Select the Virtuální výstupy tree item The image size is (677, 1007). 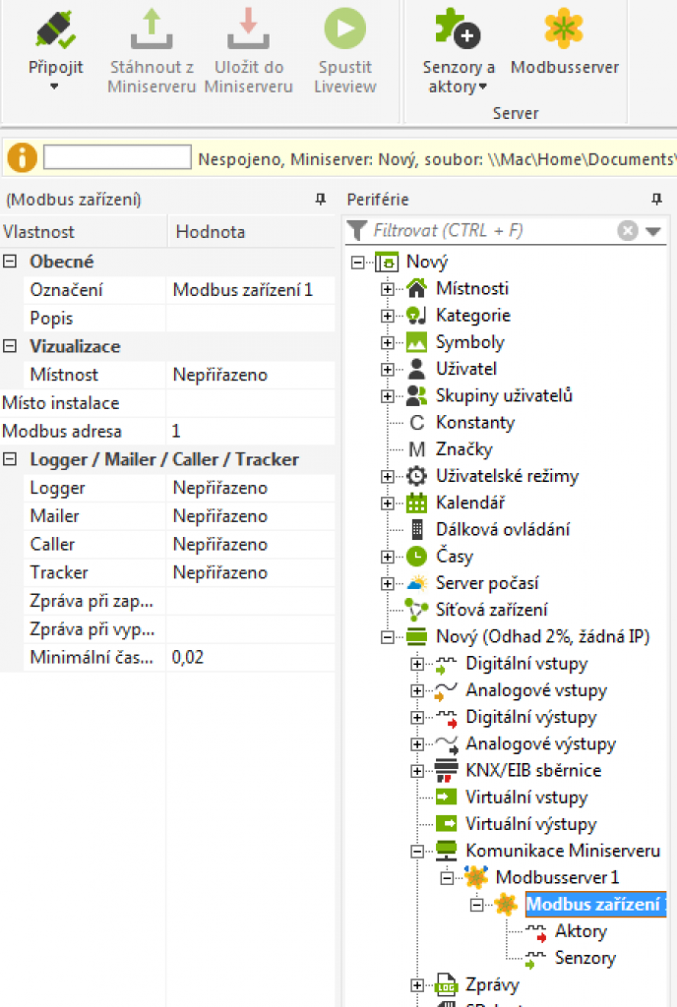(x=530, y=824)
